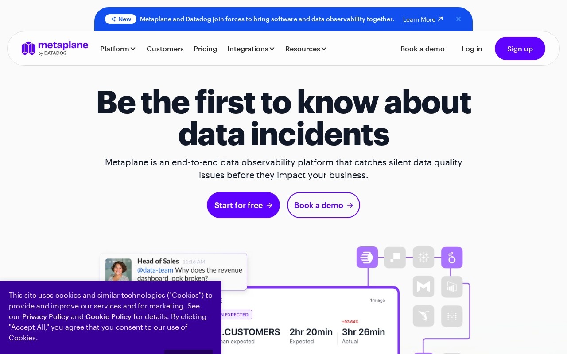Click the Metaplane by Datadog logo
The height and width of the screenshot is (354, 567).
tap(55, 48)
